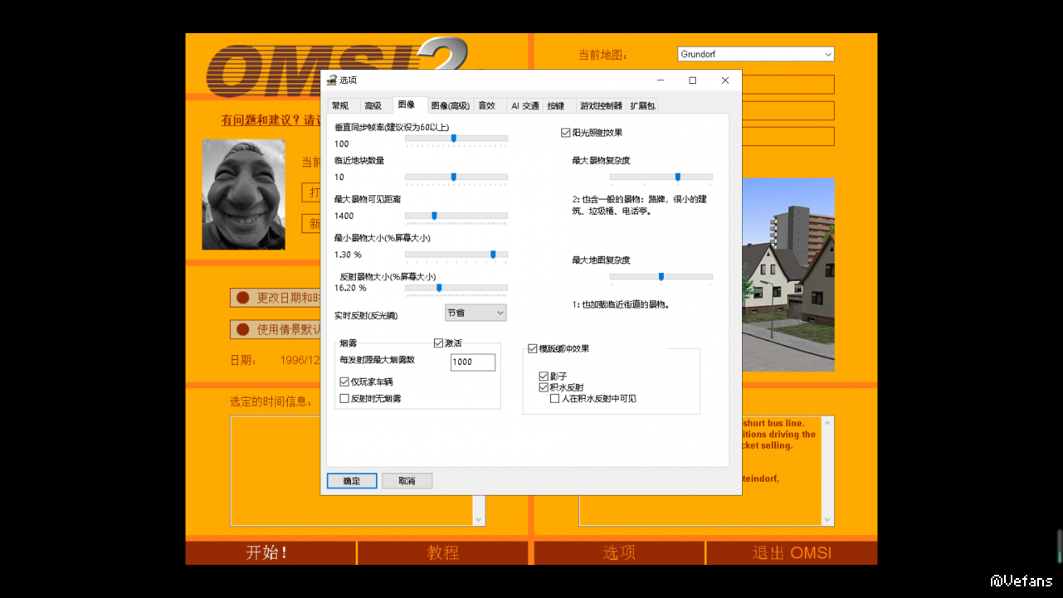Viewport: 1063px width, 598px height.
Task: Click the grayscale driver face photo
Action: [x=243, y=194]
